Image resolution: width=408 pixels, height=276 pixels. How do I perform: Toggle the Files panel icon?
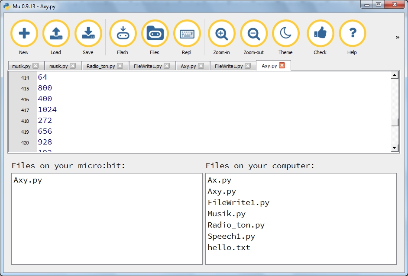coord(155,34)
